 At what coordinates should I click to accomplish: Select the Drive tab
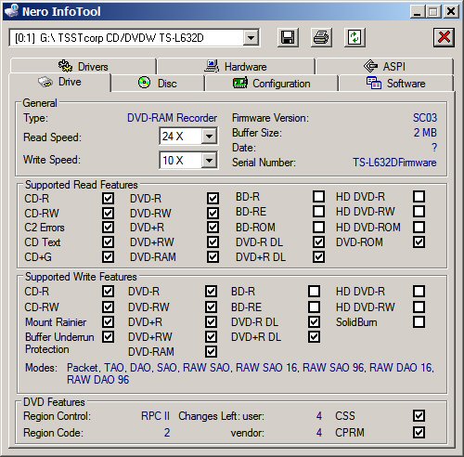[59, 82]
